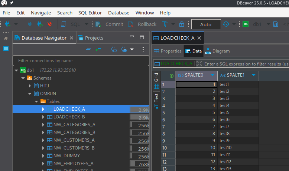Close the LOADCHECK_A editor tab

199,38
